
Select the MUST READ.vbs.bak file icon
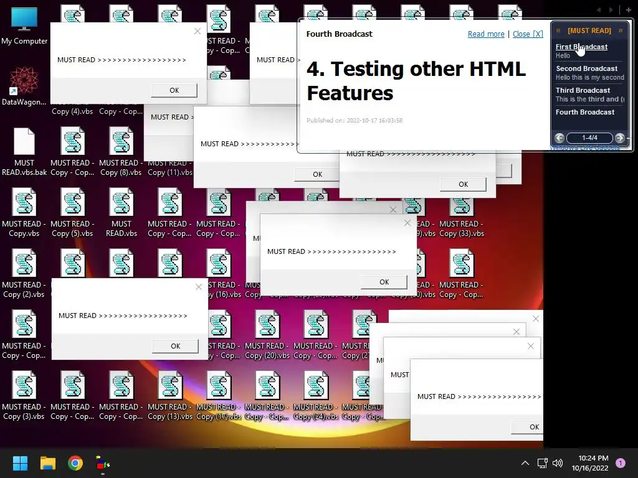[x=24, y=152]
